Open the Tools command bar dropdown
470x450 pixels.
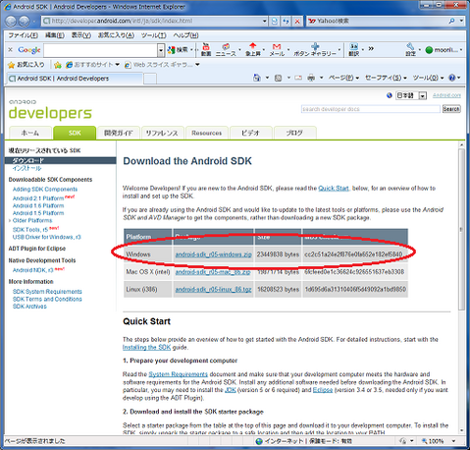pos(428,78)
